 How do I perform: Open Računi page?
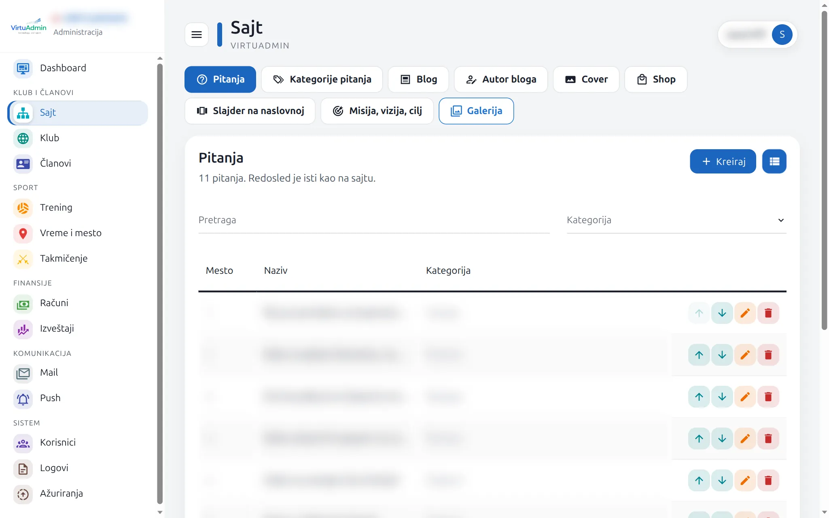78,303
